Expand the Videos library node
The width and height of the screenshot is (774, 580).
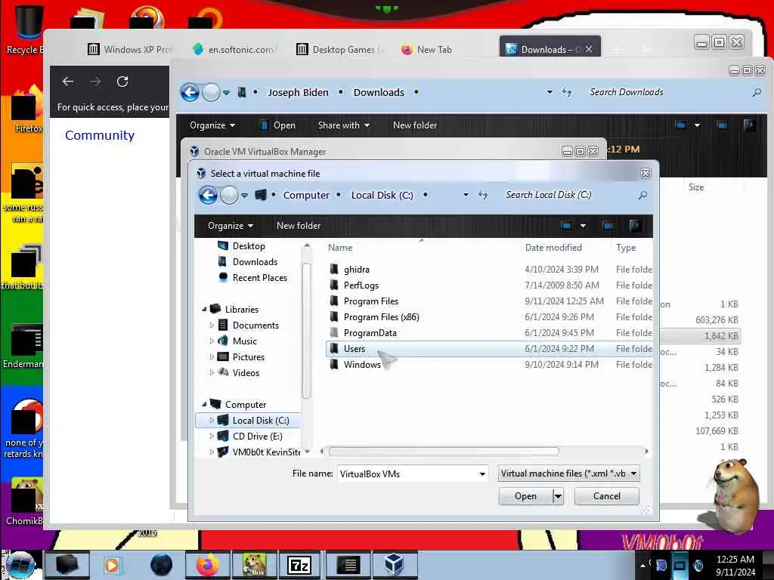(212, 373)
